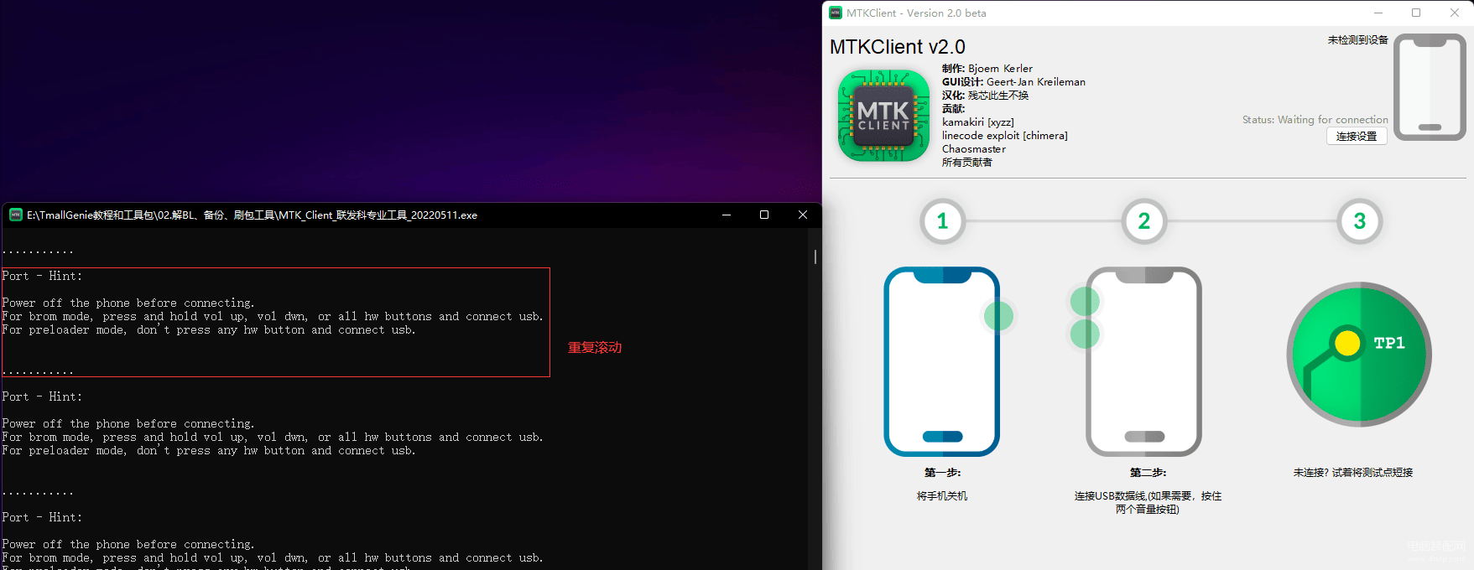Screen dimensions: 1474x570
Task: Click the step 1 circle indicator
Action: [x=942, y=221]
